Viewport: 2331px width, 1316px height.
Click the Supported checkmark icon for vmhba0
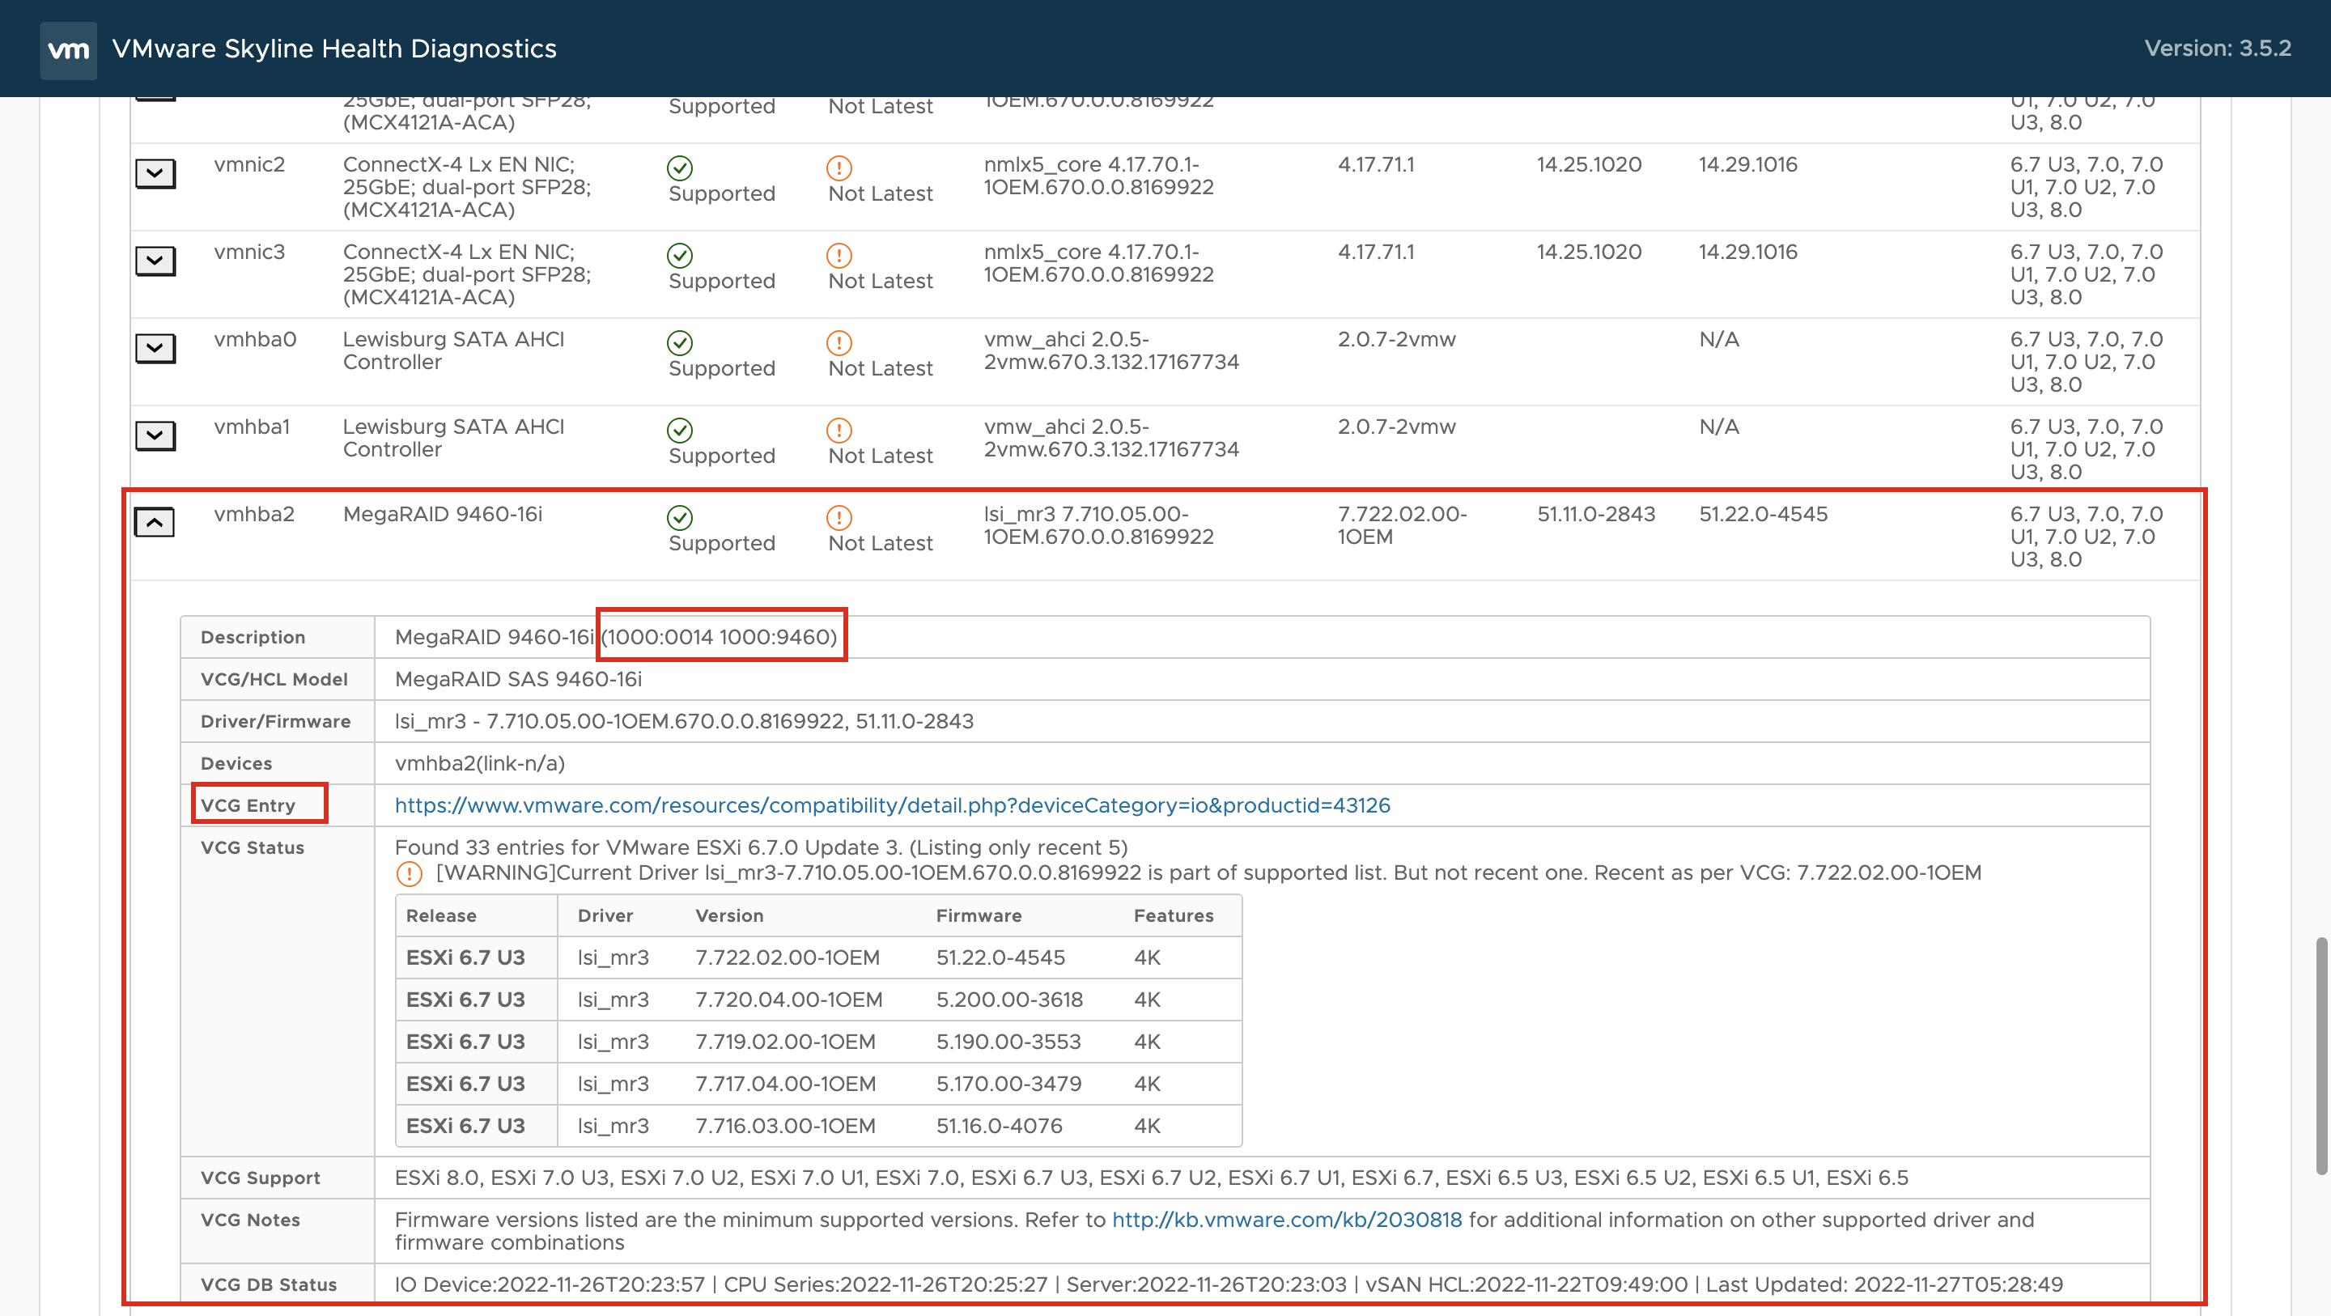click(680, 343)
